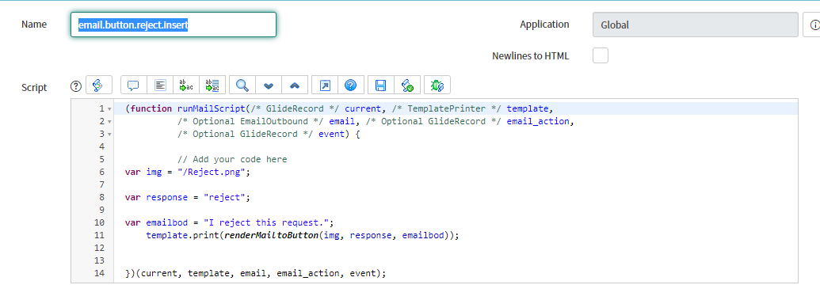Collapse code fold arrow at line 3

(x=109, y=135)
